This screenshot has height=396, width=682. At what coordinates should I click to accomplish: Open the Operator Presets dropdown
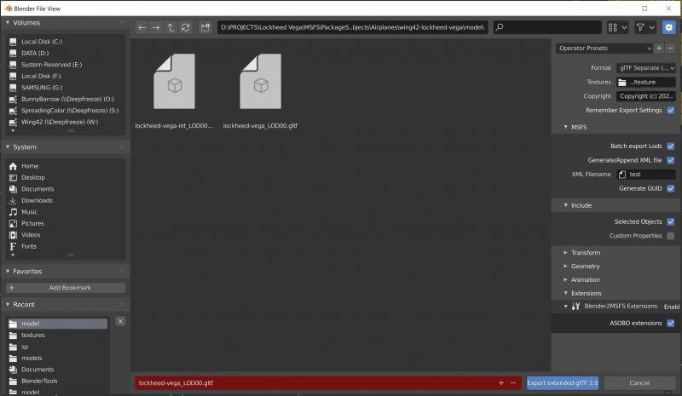[604, 49]
